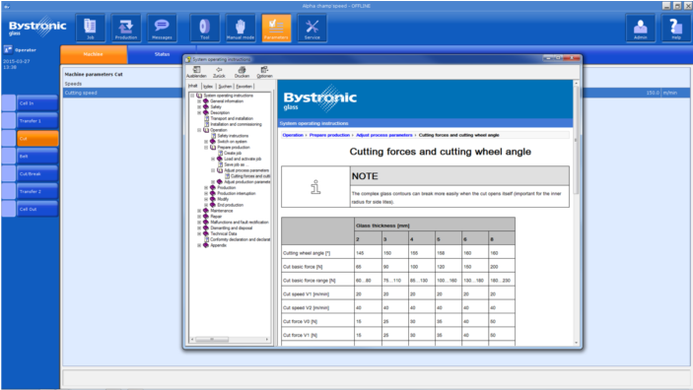Open the Messages speech bubble icon

pos(162,28)
